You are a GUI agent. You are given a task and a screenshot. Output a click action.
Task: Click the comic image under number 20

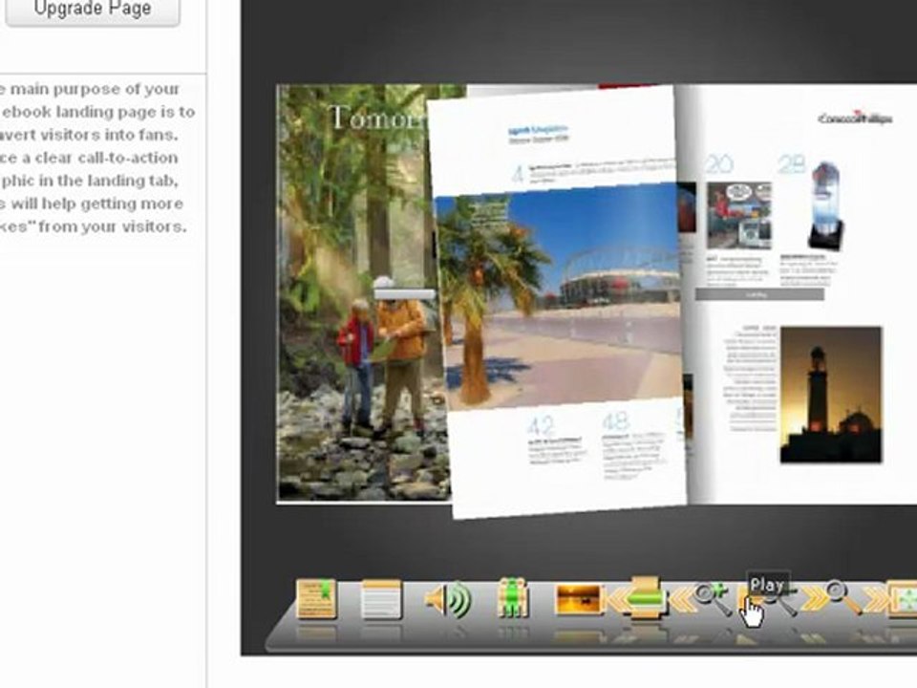click(738, 216)
